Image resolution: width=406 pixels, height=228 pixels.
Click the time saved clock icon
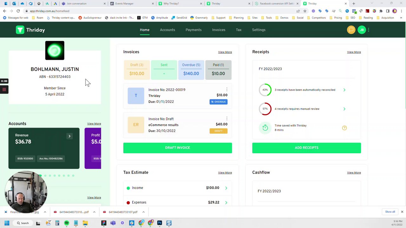coord(265,128)
